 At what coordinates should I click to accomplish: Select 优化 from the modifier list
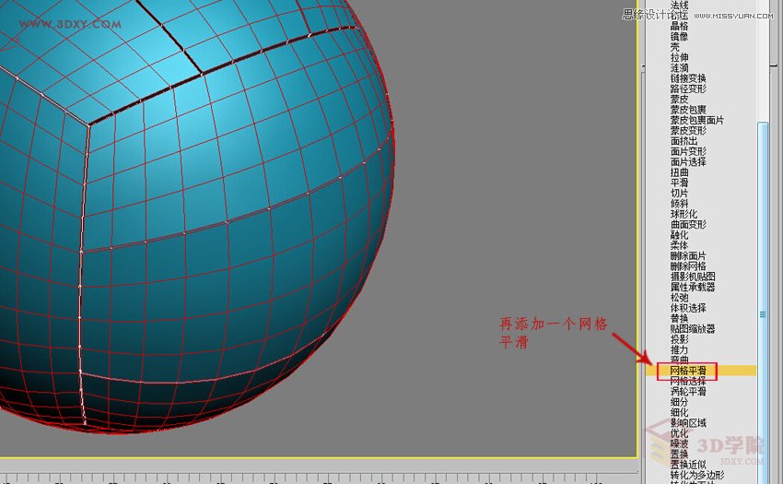pyautogui.click(x=679, y=433)
